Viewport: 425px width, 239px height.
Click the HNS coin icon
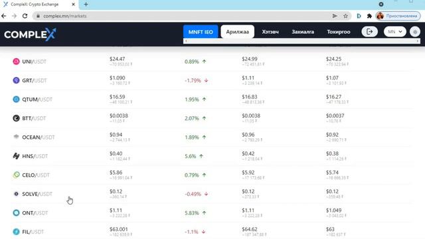pyautogui.click(x=16, y=156)
